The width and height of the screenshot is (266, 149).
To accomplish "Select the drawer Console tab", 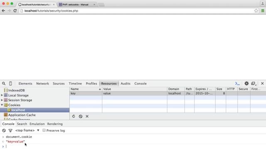I will [x=8, y=124].
